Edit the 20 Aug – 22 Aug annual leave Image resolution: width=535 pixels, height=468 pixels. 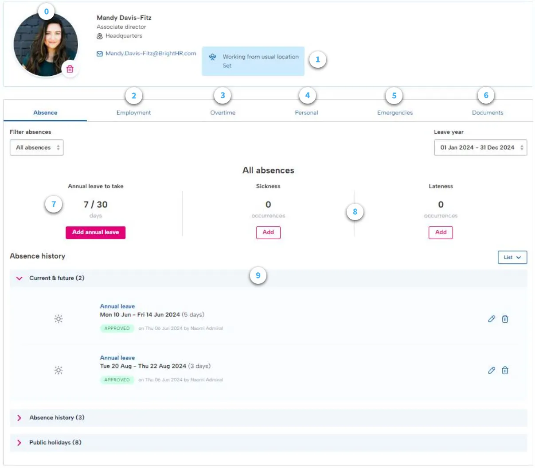tap(492, 370)
